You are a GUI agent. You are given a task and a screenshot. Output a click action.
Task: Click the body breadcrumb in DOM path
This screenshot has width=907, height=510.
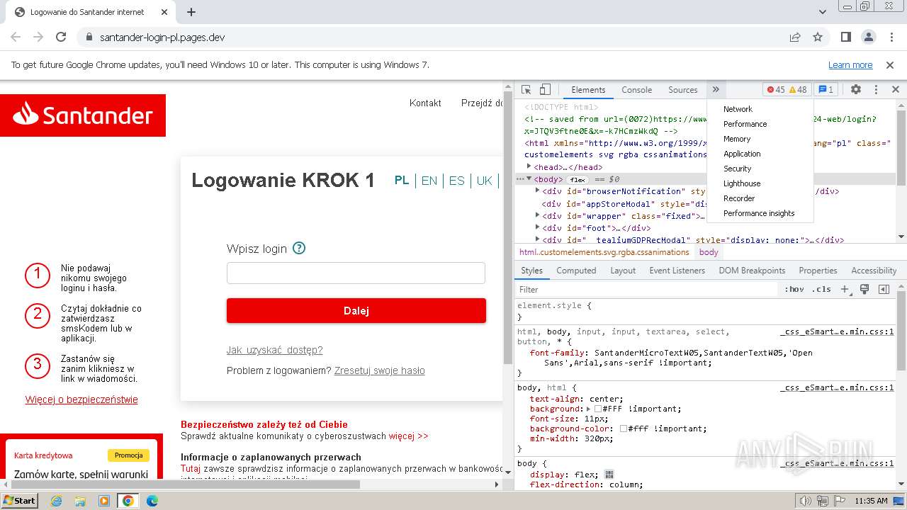coord(709,252)
